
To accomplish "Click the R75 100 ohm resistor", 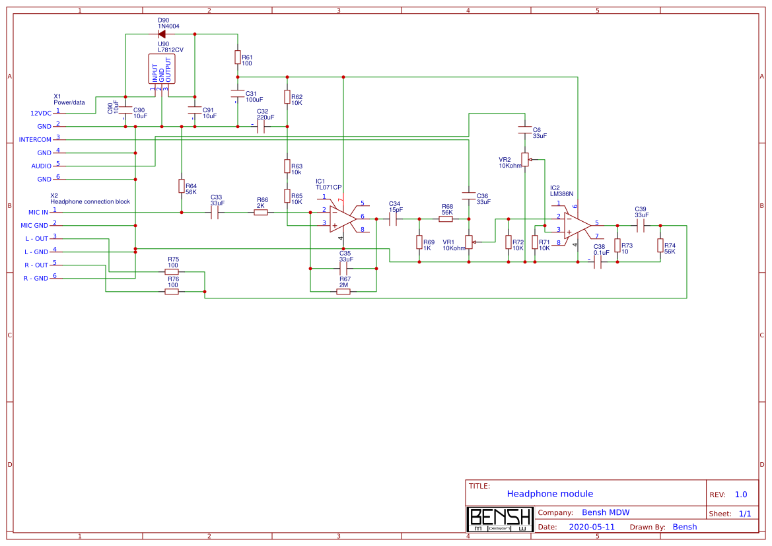I will tap(172, 271).
